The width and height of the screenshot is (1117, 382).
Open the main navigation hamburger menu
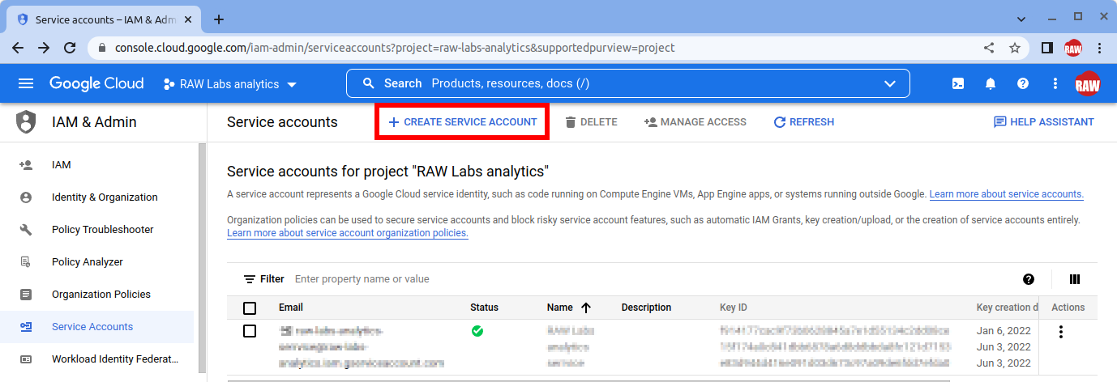tap(26, 83)
